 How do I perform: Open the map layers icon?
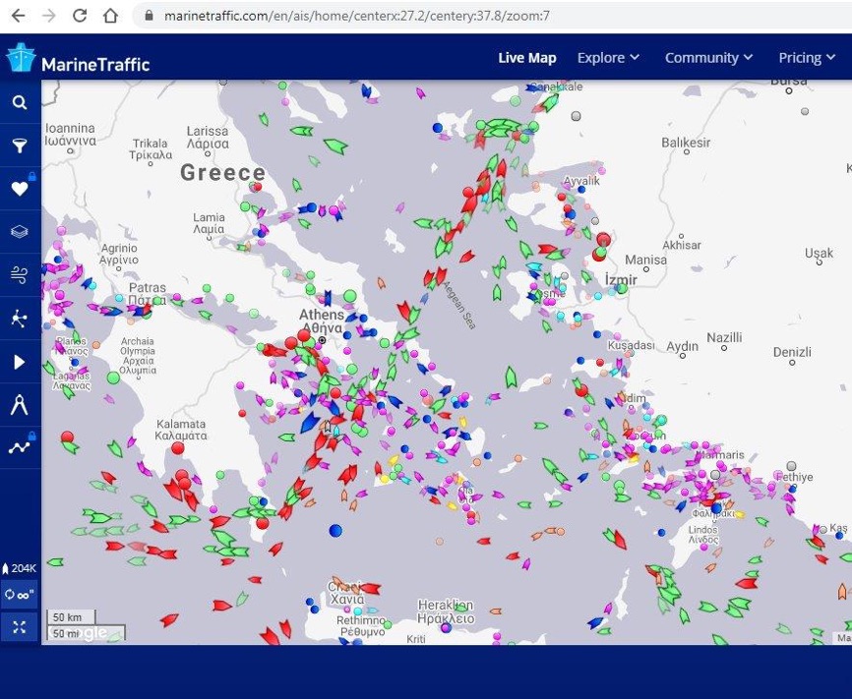20,232
